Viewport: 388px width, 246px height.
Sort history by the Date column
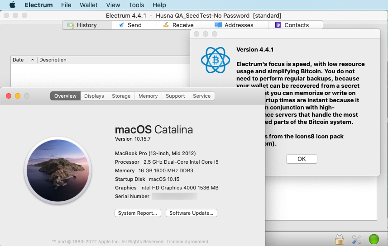24,60
